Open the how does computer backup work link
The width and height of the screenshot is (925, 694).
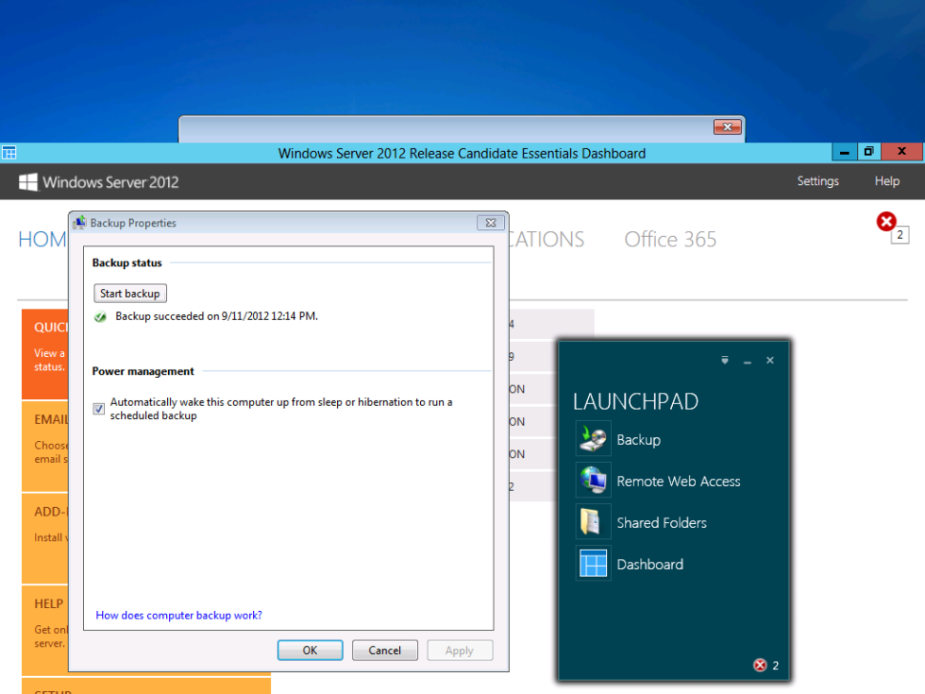click(x=177, y=615)
